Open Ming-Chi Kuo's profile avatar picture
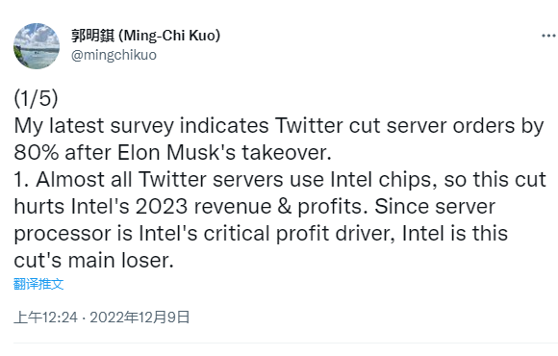Viewport: 558px width, 356px height. 37,46
